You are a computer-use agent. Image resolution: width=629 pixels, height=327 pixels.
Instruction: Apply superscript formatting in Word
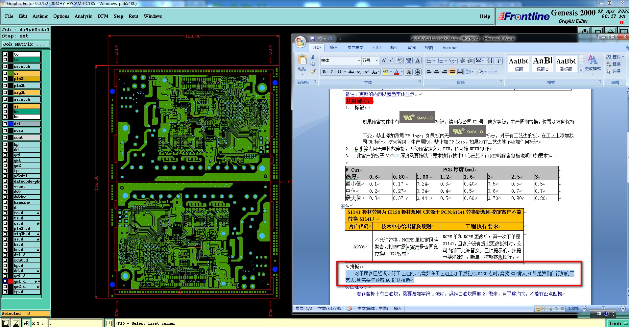367,72
